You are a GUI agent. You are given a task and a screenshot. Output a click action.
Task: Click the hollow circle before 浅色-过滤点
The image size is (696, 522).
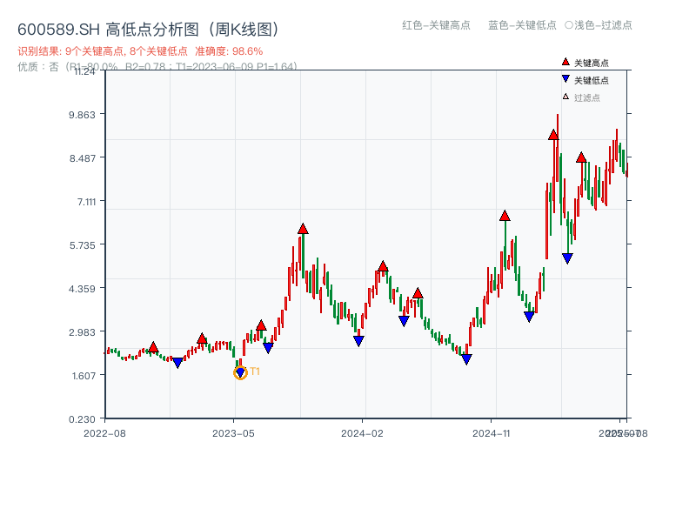point(569,25)
